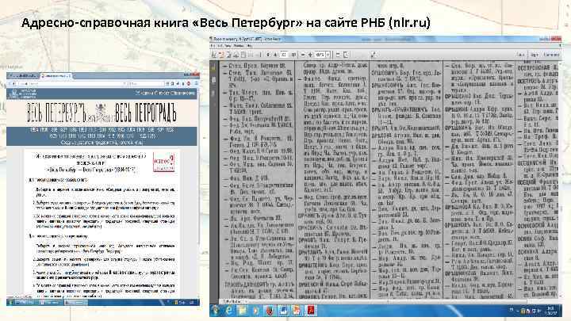Screen dimensions: 571x321
Task: Open the Window menu in PDF viewer
Action: 239,46
